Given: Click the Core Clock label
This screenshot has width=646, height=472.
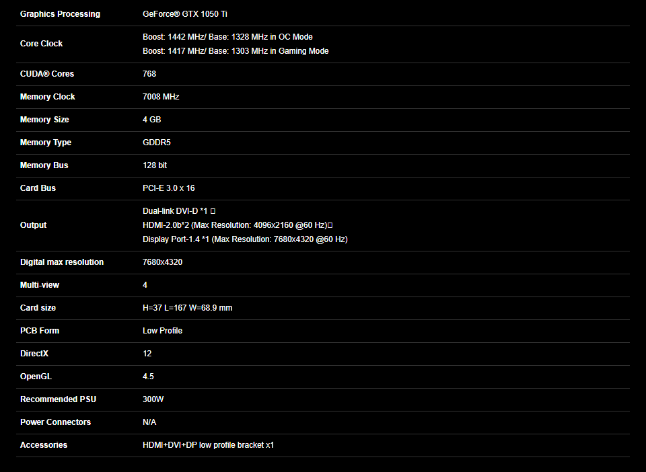Looking at the screenshot, I should (41, 44).
